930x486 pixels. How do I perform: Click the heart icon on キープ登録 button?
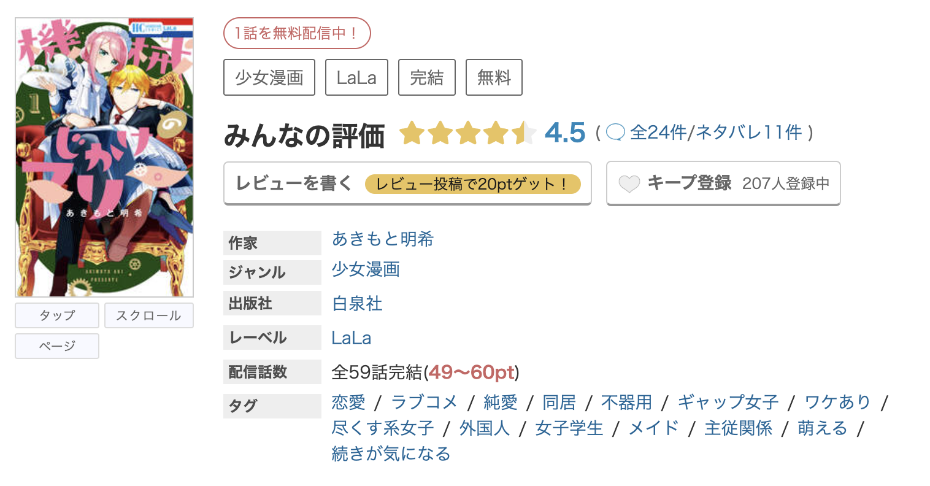(x=629, y=182)
